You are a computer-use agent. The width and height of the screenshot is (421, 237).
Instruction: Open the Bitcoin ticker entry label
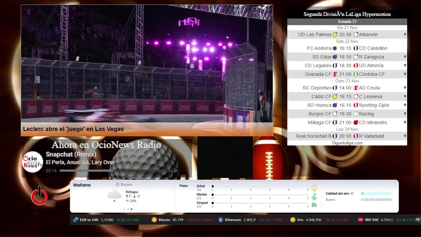tap(164, 220)
